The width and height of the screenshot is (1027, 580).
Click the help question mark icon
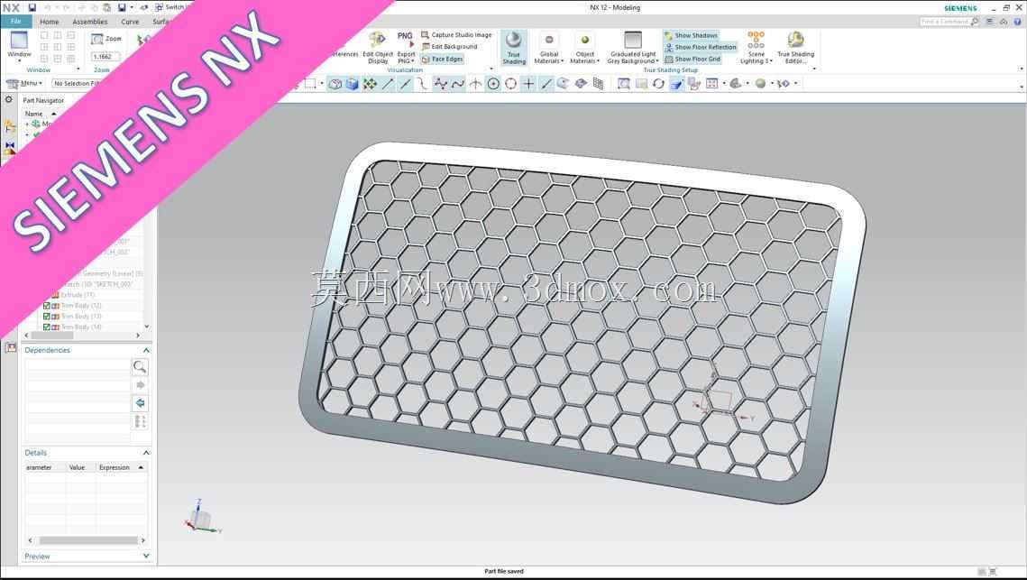1017,22
